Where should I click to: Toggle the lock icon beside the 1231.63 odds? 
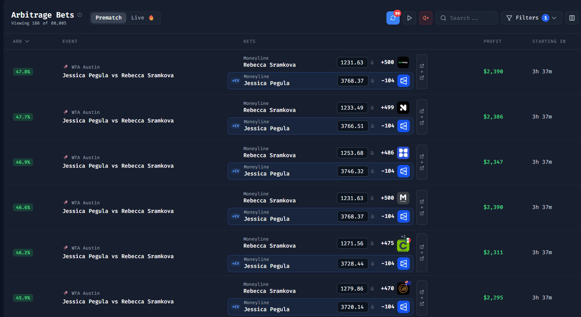372,62
